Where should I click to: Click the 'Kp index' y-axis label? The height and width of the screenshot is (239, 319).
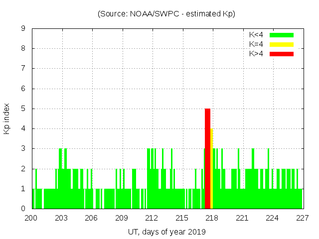7,119
